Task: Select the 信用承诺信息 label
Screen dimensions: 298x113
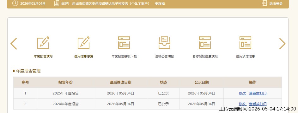Action: (245, 56)
